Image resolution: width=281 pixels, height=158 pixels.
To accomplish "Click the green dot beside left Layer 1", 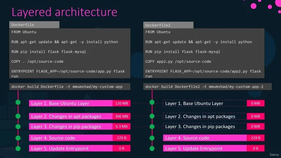I will click(x=18, y=102).
